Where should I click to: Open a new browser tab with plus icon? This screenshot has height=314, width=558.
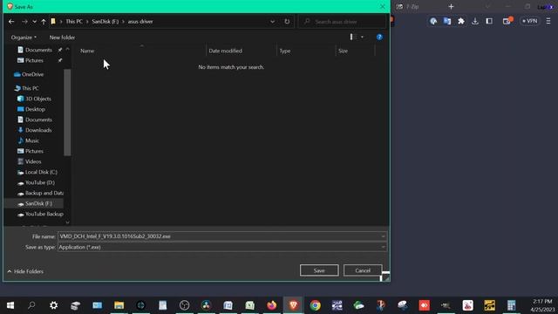(451, 6)
